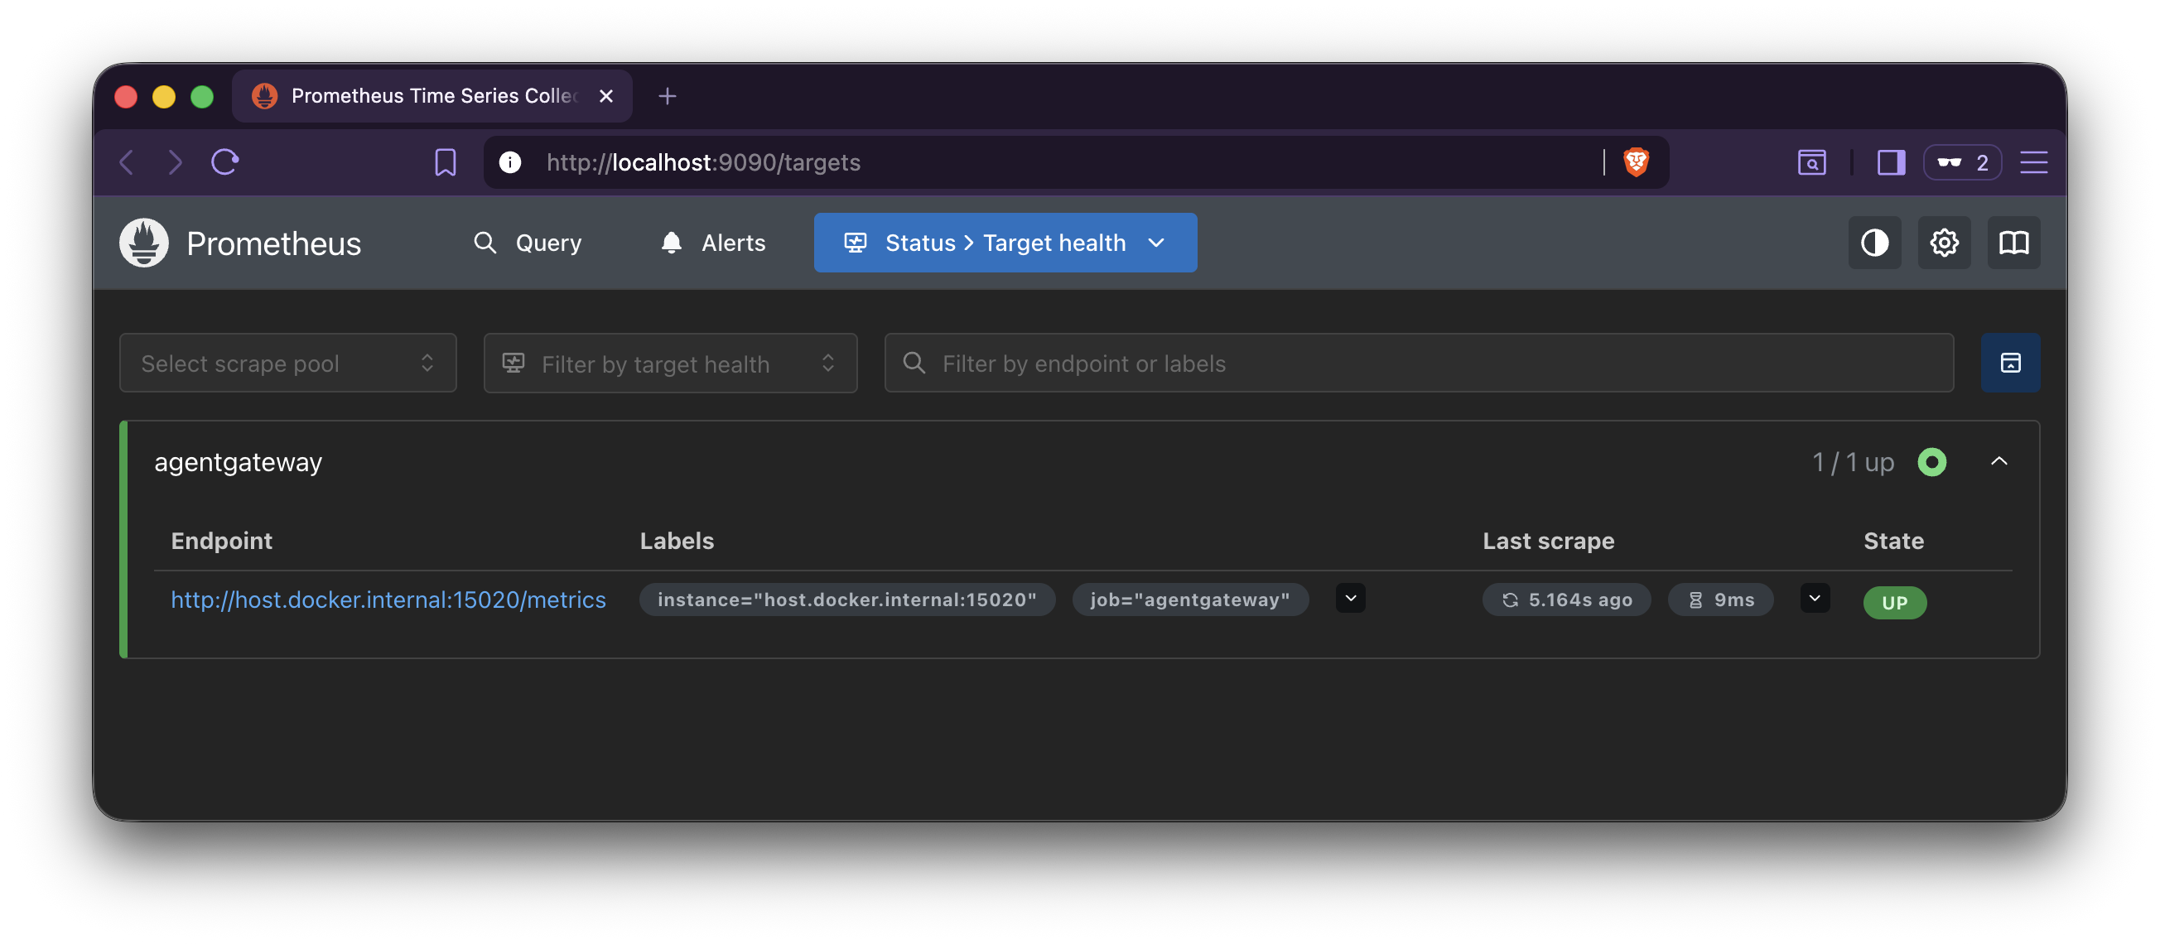Click the 9ms scrape duration badge
Image resolution: width=2160 pixels, height=944 pixels.
[x=1719, y=600]
